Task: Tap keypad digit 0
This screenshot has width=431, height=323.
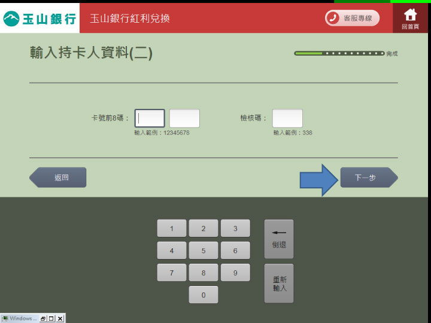Action: 204,295
